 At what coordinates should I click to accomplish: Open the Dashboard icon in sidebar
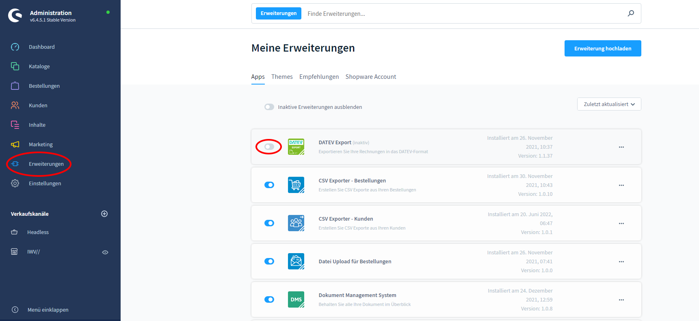15,47
